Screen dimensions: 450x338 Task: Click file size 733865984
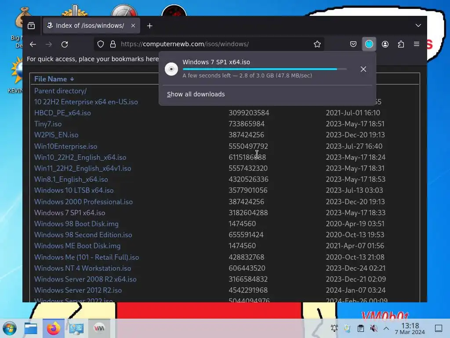click(x=246, y=124)
